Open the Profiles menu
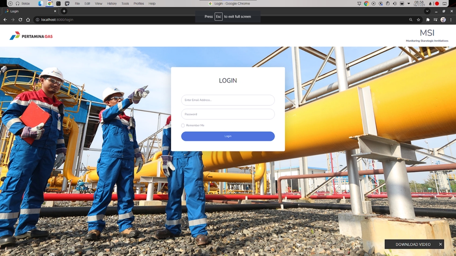This screenshot has width=456, height=256. 139,4
